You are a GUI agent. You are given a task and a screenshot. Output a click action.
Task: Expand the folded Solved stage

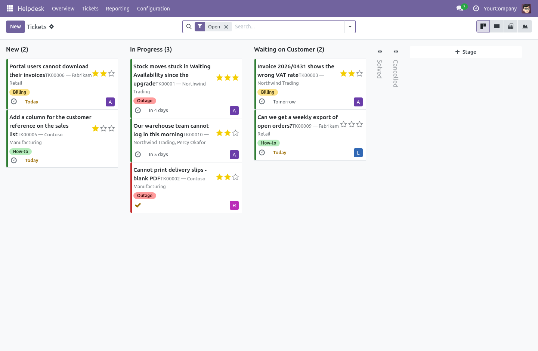tap(380, 52)
